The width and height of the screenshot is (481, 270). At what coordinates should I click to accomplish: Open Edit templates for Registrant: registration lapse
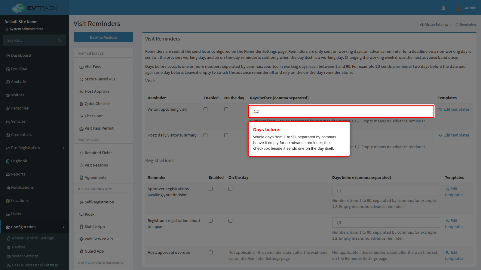(454, 224)
